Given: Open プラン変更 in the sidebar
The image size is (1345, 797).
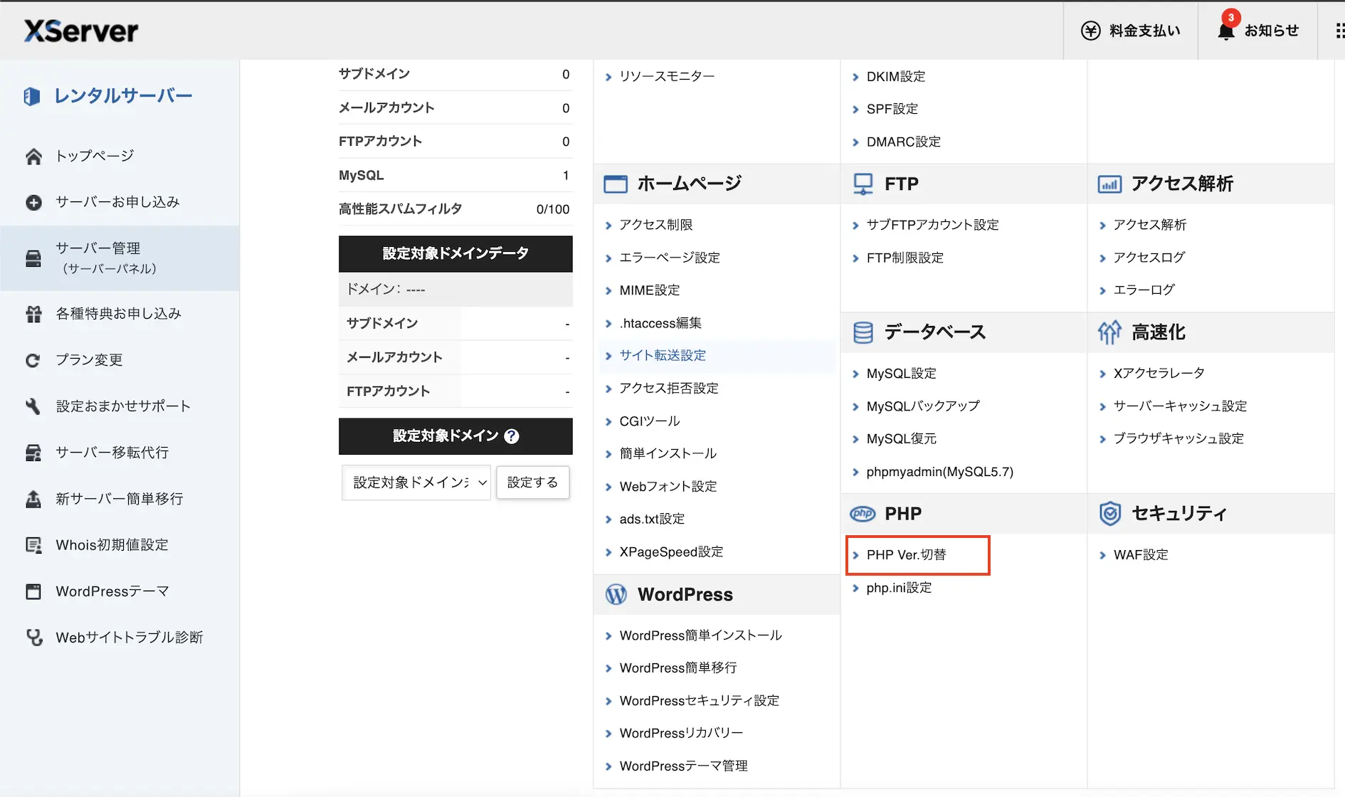Looking at the screenshot, I should pos(89,360).
